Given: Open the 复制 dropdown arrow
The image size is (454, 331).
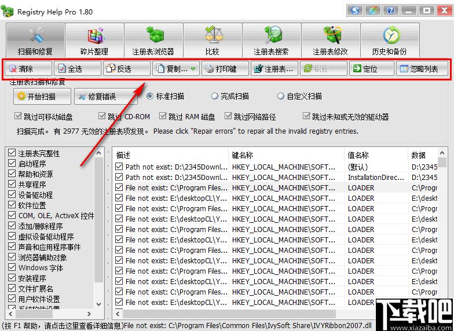Looking at the screenshot, I should (x=193, y=69).
